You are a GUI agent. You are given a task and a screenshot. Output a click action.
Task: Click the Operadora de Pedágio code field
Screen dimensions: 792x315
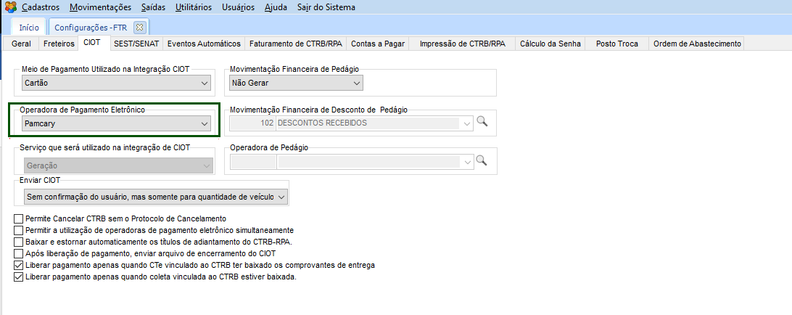[x=252, y=162]
